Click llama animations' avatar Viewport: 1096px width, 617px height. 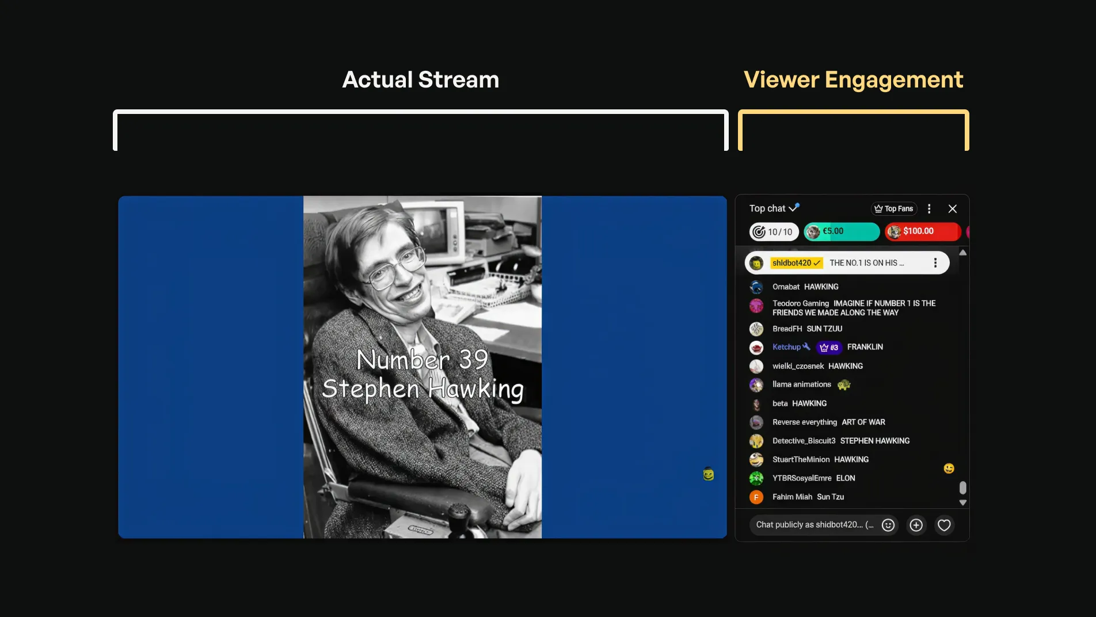click(x=756, y=384)
